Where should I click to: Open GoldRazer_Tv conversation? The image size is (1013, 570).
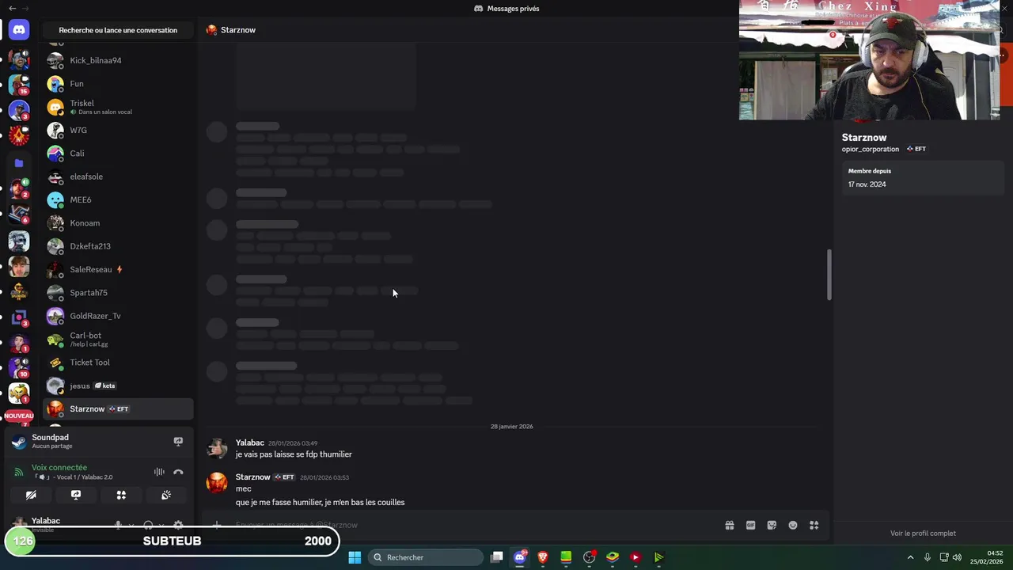[118, 316]
